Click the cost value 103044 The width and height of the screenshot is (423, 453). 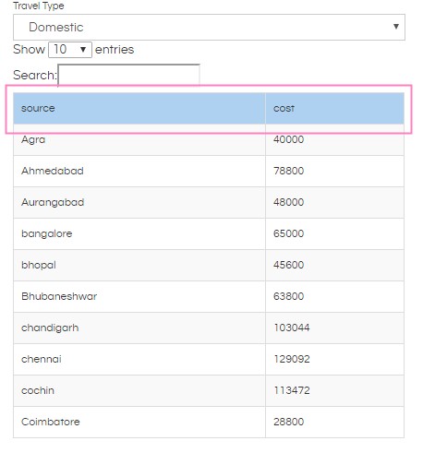(292, 328)
